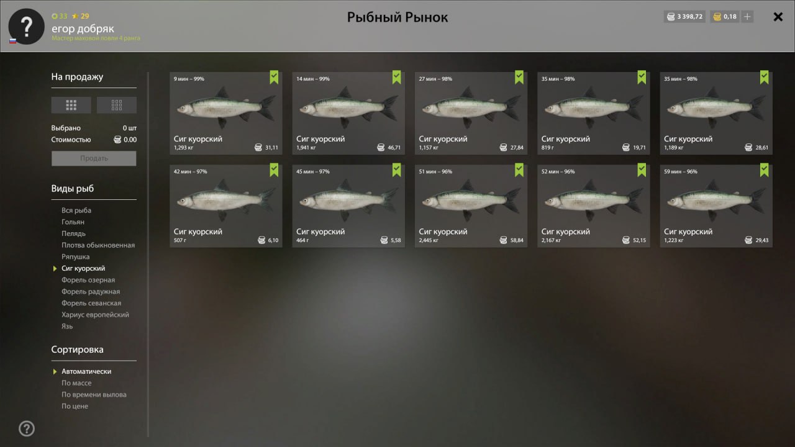The image size is (795, 447).
Task: Toggle the green checkmark on the 819 g fish
Action: pos(642,77)
